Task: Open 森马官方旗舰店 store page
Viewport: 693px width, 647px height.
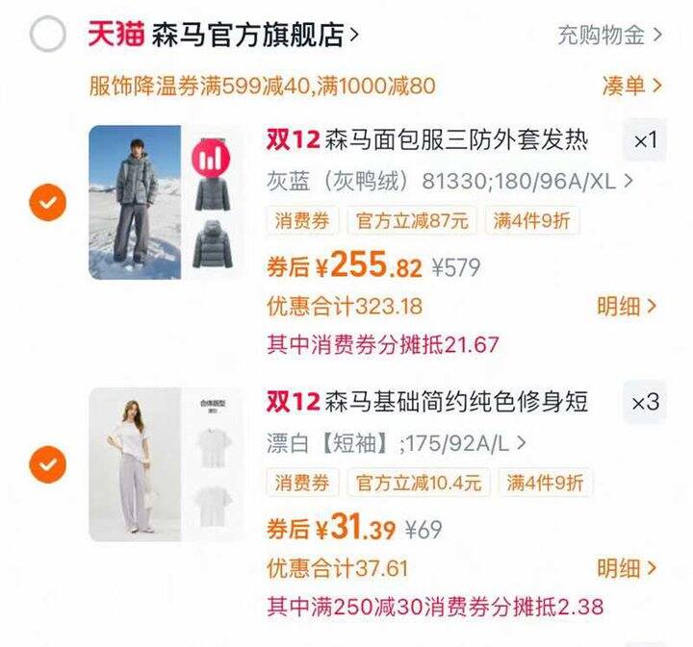Action: click(254, 35)
